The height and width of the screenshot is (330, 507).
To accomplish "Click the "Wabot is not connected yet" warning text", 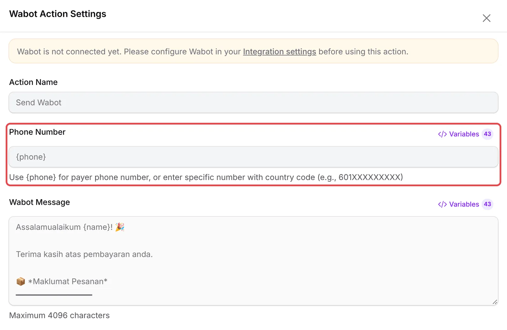I will [213, 52].
